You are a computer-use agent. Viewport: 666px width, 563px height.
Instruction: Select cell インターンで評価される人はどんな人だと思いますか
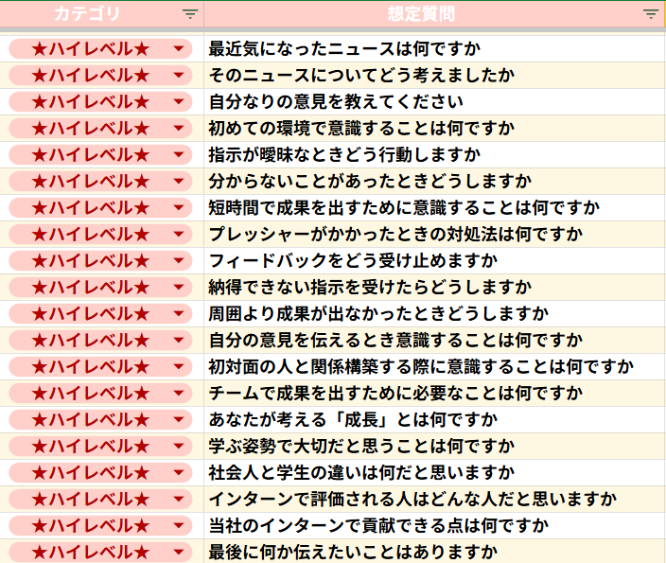point(434,500)
